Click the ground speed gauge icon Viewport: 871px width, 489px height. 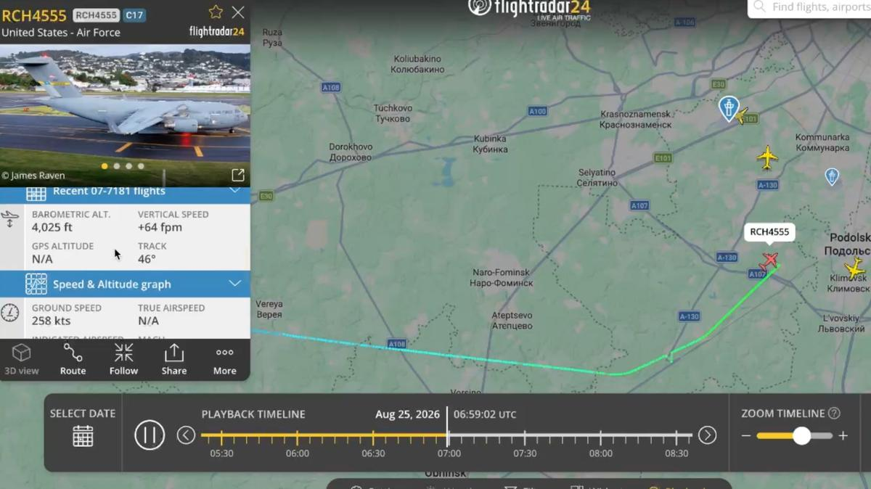pos(10,313)
